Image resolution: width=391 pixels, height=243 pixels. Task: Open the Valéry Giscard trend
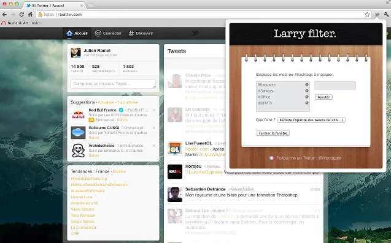(x=82, y=209)
